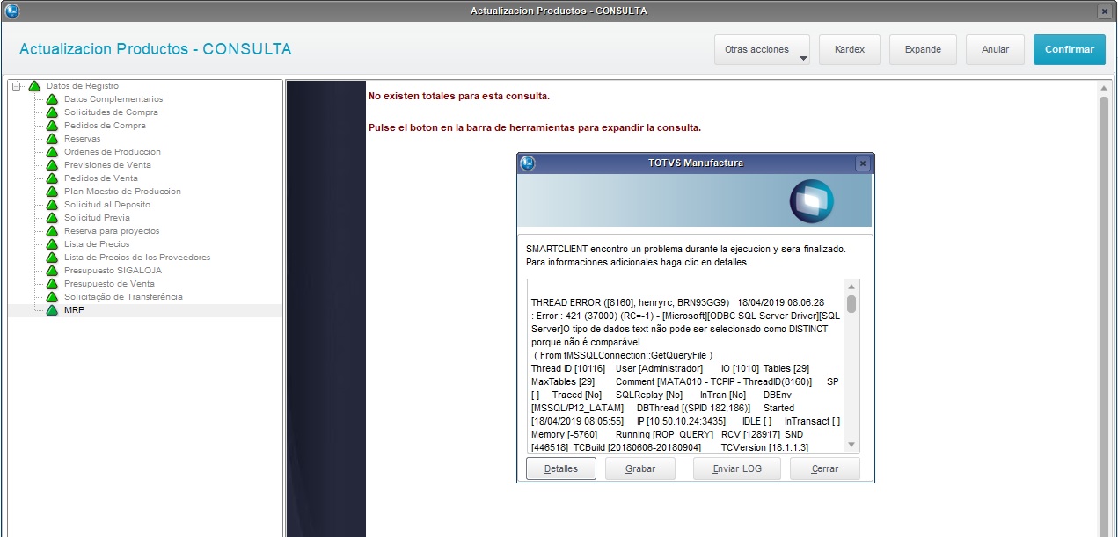Image resolution: width=1118 pixels, height=537 pixels.
Task: Click the green icon next to Reservas
Action: tap(52, 139)
